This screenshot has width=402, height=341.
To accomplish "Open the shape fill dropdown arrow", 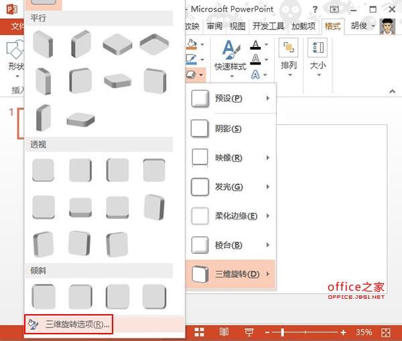I will (x=202, y=44).
